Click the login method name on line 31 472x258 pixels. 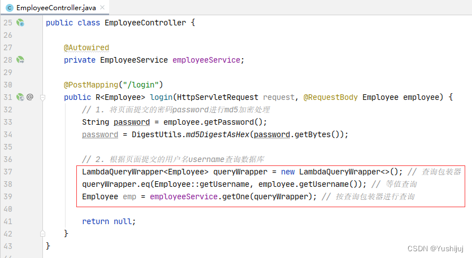161,98
